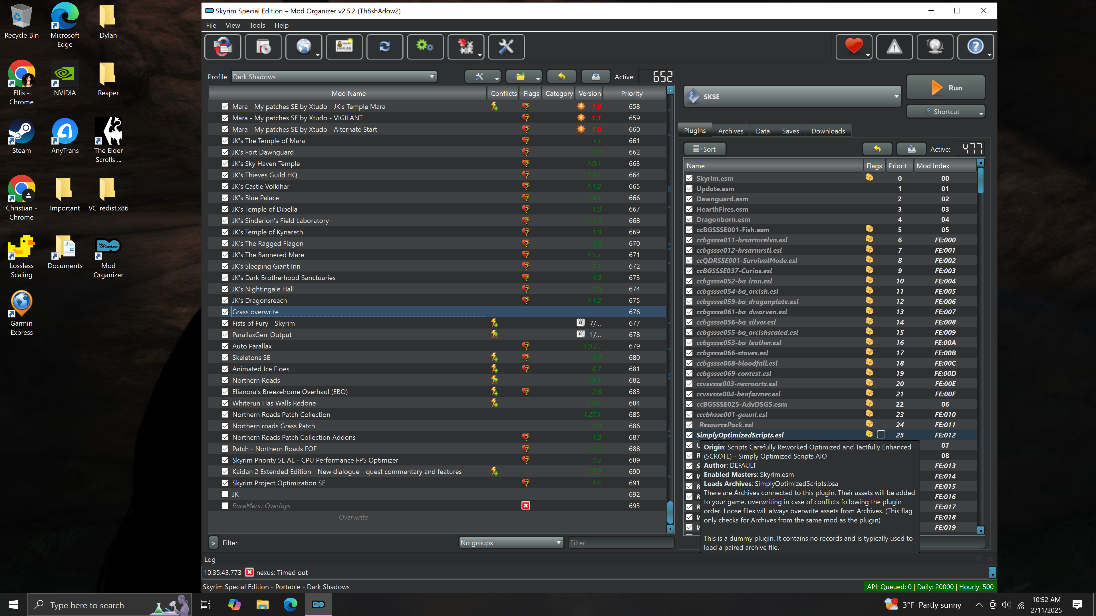1096x616 pixels.
Task: Uncheck the Dawnguard.esm plugin
Action: (x=689, y=198)
